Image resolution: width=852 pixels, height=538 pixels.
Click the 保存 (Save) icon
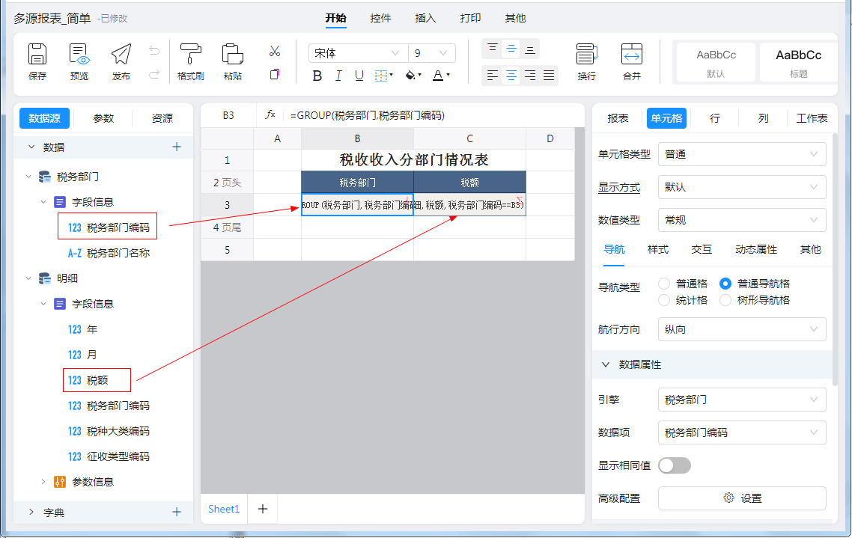tap(37, 55)
